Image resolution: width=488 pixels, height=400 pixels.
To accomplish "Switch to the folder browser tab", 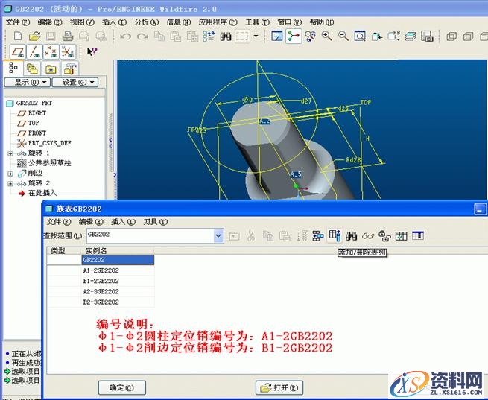I will click(32, 69).
